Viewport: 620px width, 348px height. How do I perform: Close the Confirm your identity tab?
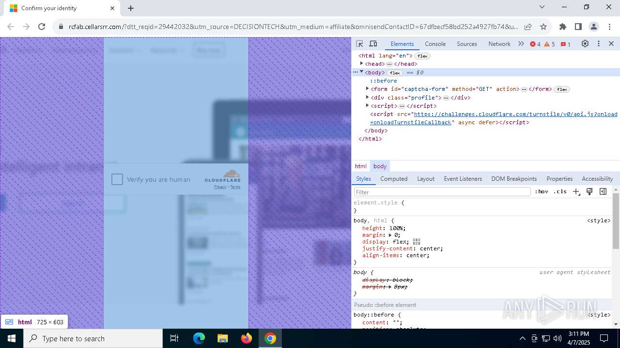(112, 8)
